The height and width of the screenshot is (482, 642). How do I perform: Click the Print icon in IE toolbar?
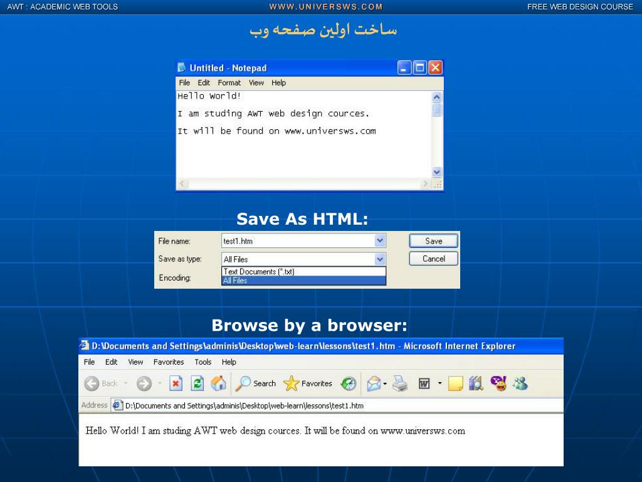tap(400, 383)
